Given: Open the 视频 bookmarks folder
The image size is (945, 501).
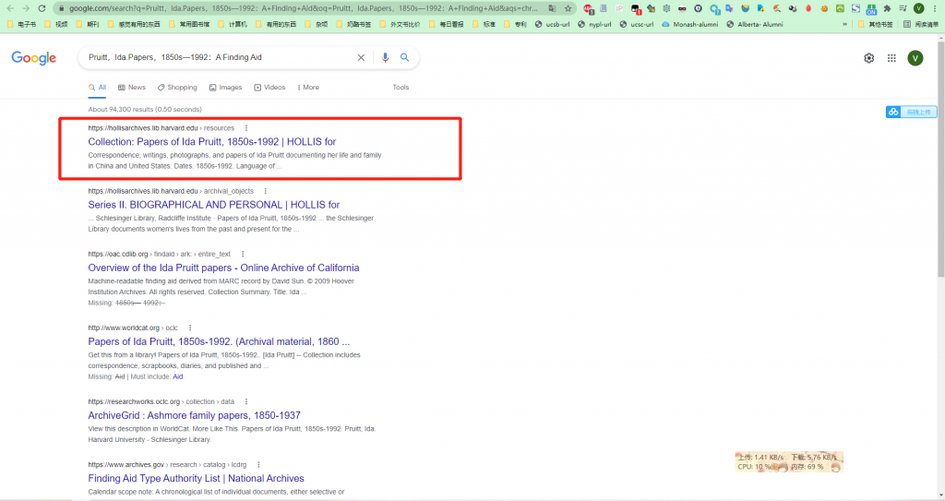Looking at the screenshot, I should click(56, 24).
